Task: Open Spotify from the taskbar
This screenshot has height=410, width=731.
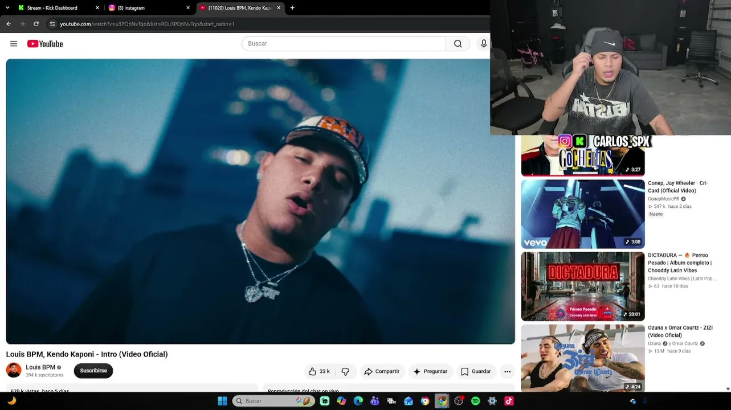Action: pyautogui.click(x=475, y=401)
